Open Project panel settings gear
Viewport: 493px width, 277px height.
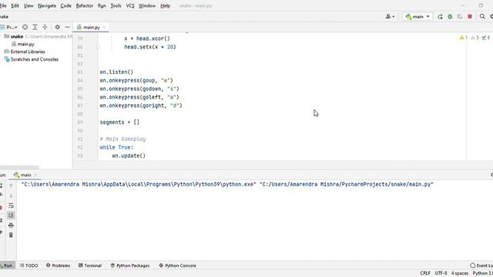[x=57, y=28]
